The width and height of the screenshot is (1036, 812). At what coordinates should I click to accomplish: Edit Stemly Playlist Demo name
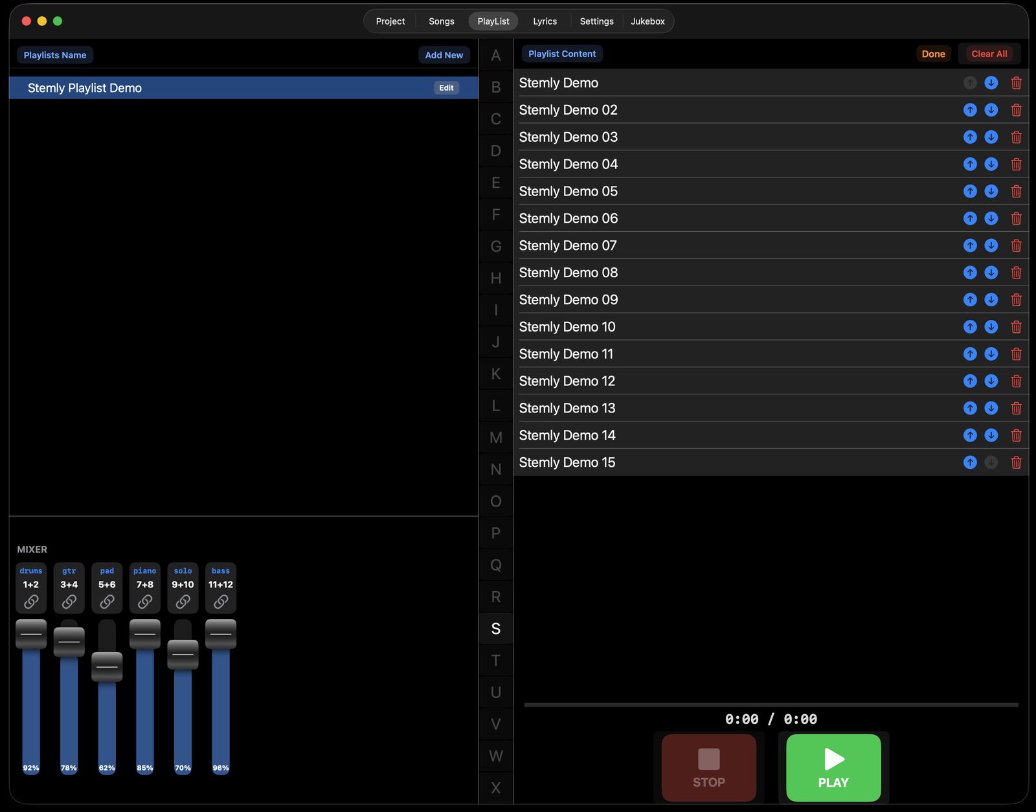point(447,88)
